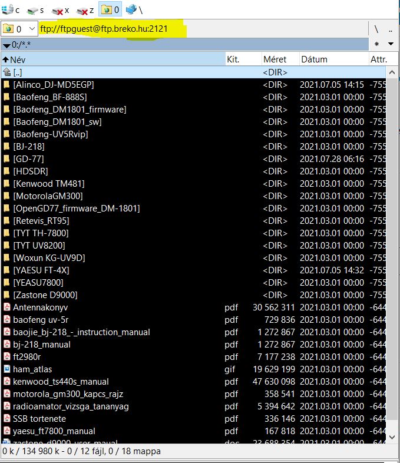Select folder icon of Woxun KG-UV9D
400x463 pixels.
6,258
